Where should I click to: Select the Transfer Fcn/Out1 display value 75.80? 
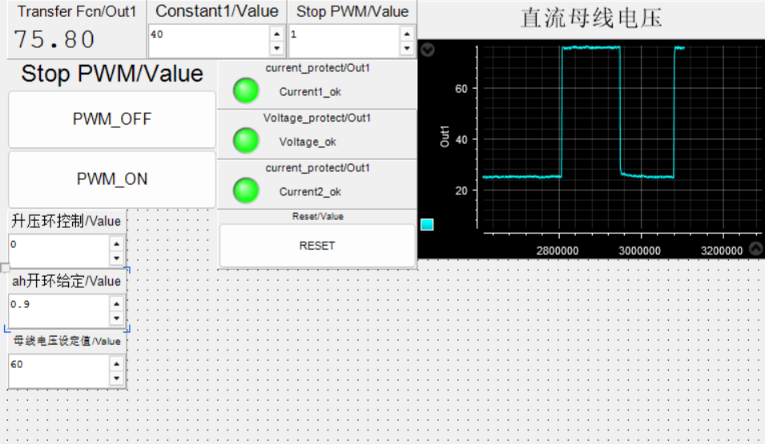(x=54, y=39)
